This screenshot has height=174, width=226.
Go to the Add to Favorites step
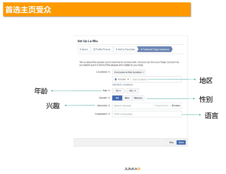[125, 49]
